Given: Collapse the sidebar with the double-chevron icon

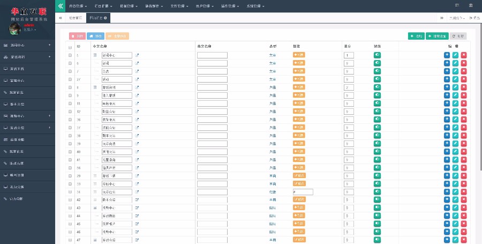Looking at the screenshot, I should point(60,6).
